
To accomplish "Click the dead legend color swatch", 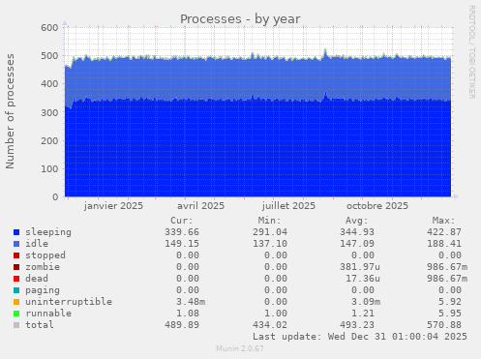I will (x=16, y=279).
